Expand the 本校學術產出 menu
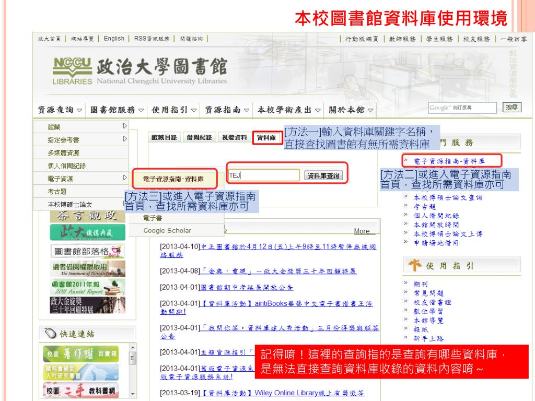The width and height of the screenshot is (535, 401). (288, 110)
